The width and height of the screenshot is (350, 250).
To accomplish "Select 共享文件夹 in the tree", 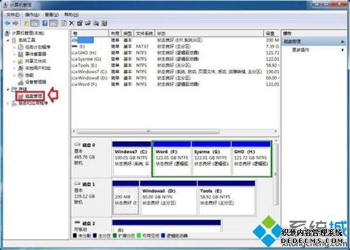I will click(36, 61).
